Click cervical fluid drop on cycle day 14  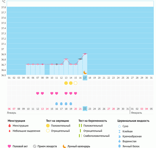click(x=71, y=104)
